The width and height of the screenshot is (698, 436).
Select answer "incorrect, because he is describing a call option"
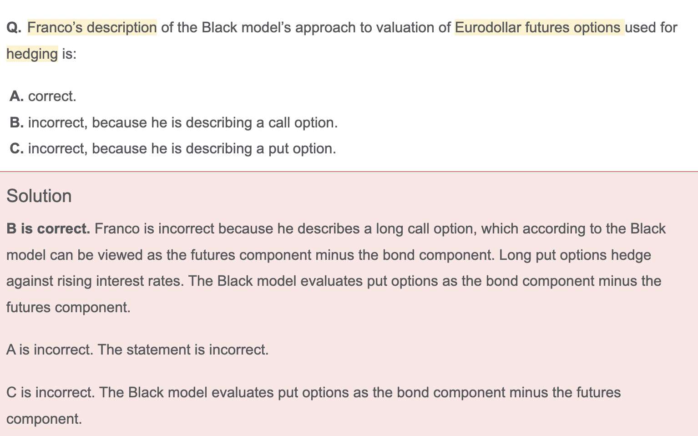pos(183,123)
